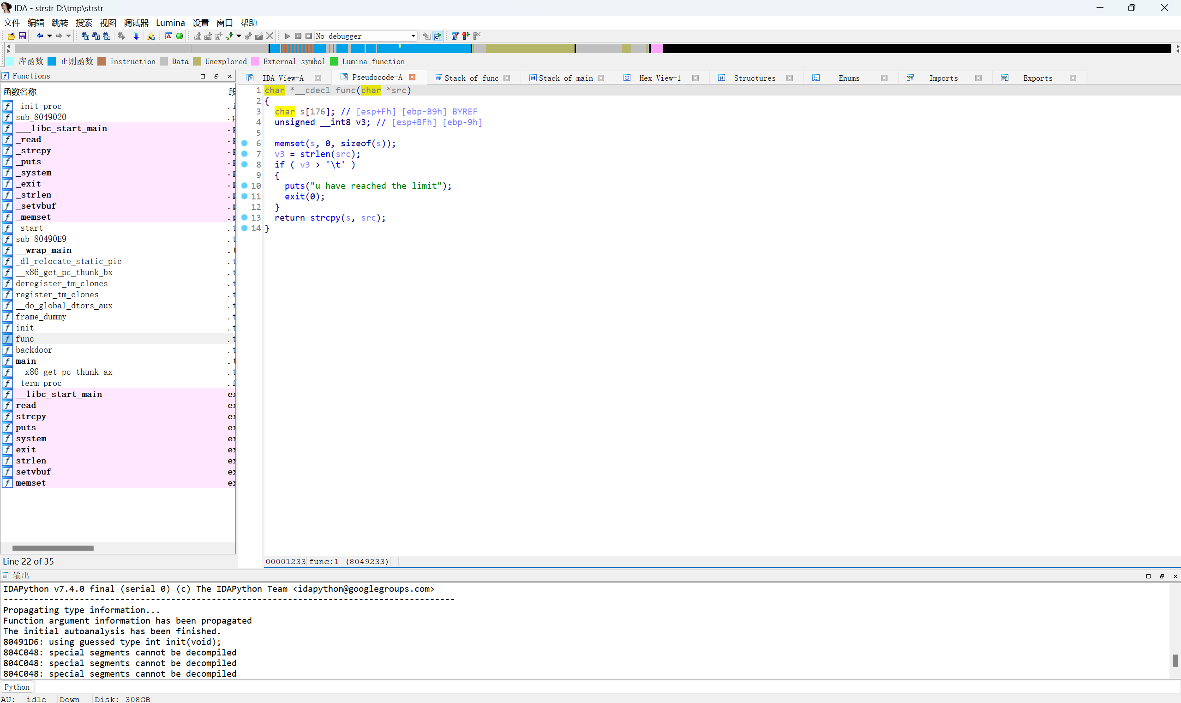This screenshot has height=703, width=1181.
Task: Click the red warning triangle icon
Action: (168, 36)
